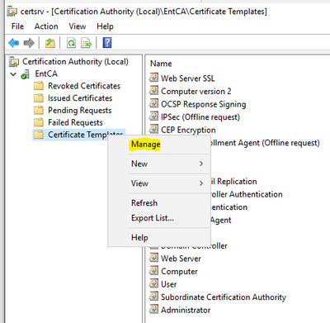330x323 pixels.
Task: Expand the New submenu arrow
Action: point(201,164)
